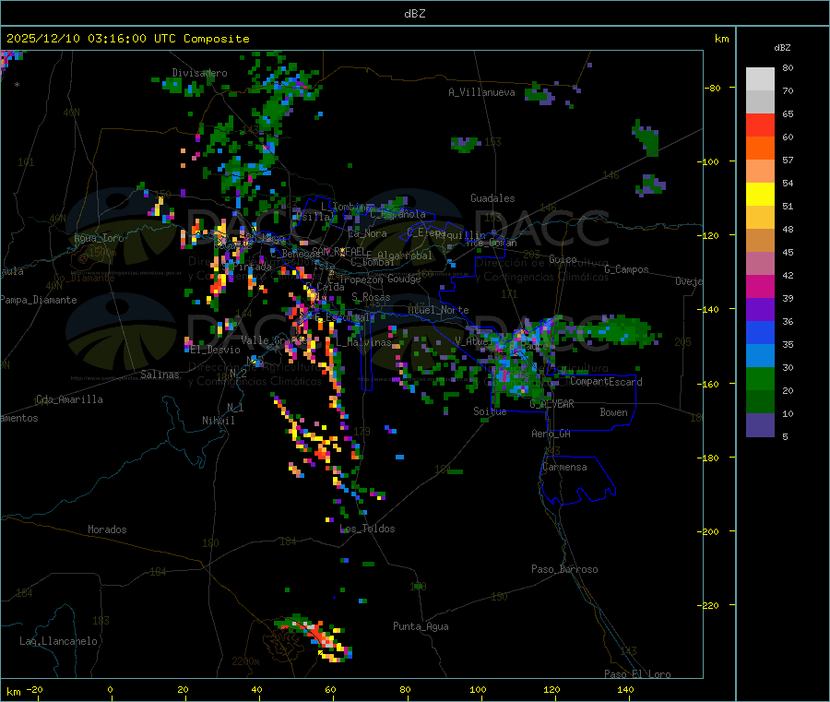
Task: Click the Carmensa district label
Action: tap(564, 467)
